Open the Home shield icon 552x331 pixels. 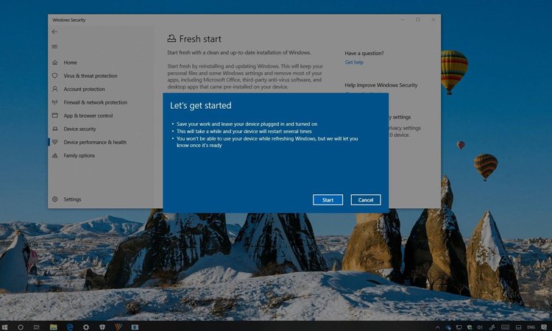55,63
